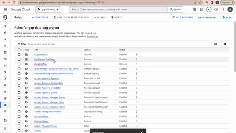Open the LEARN panel

coord(227,17)
